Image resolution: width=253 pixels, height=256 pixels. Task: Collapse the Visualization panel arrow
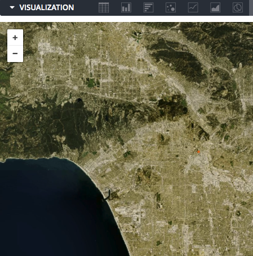point(12,7)
